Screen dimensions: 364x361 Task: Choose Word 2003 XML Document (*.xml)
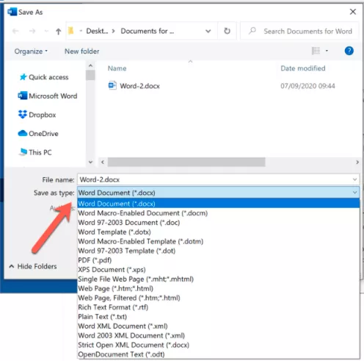pos(219,335)
